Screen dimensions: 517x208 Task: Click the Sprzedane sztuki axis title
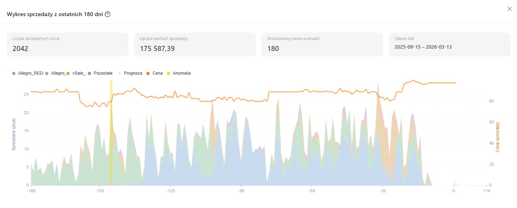(14, 134)
